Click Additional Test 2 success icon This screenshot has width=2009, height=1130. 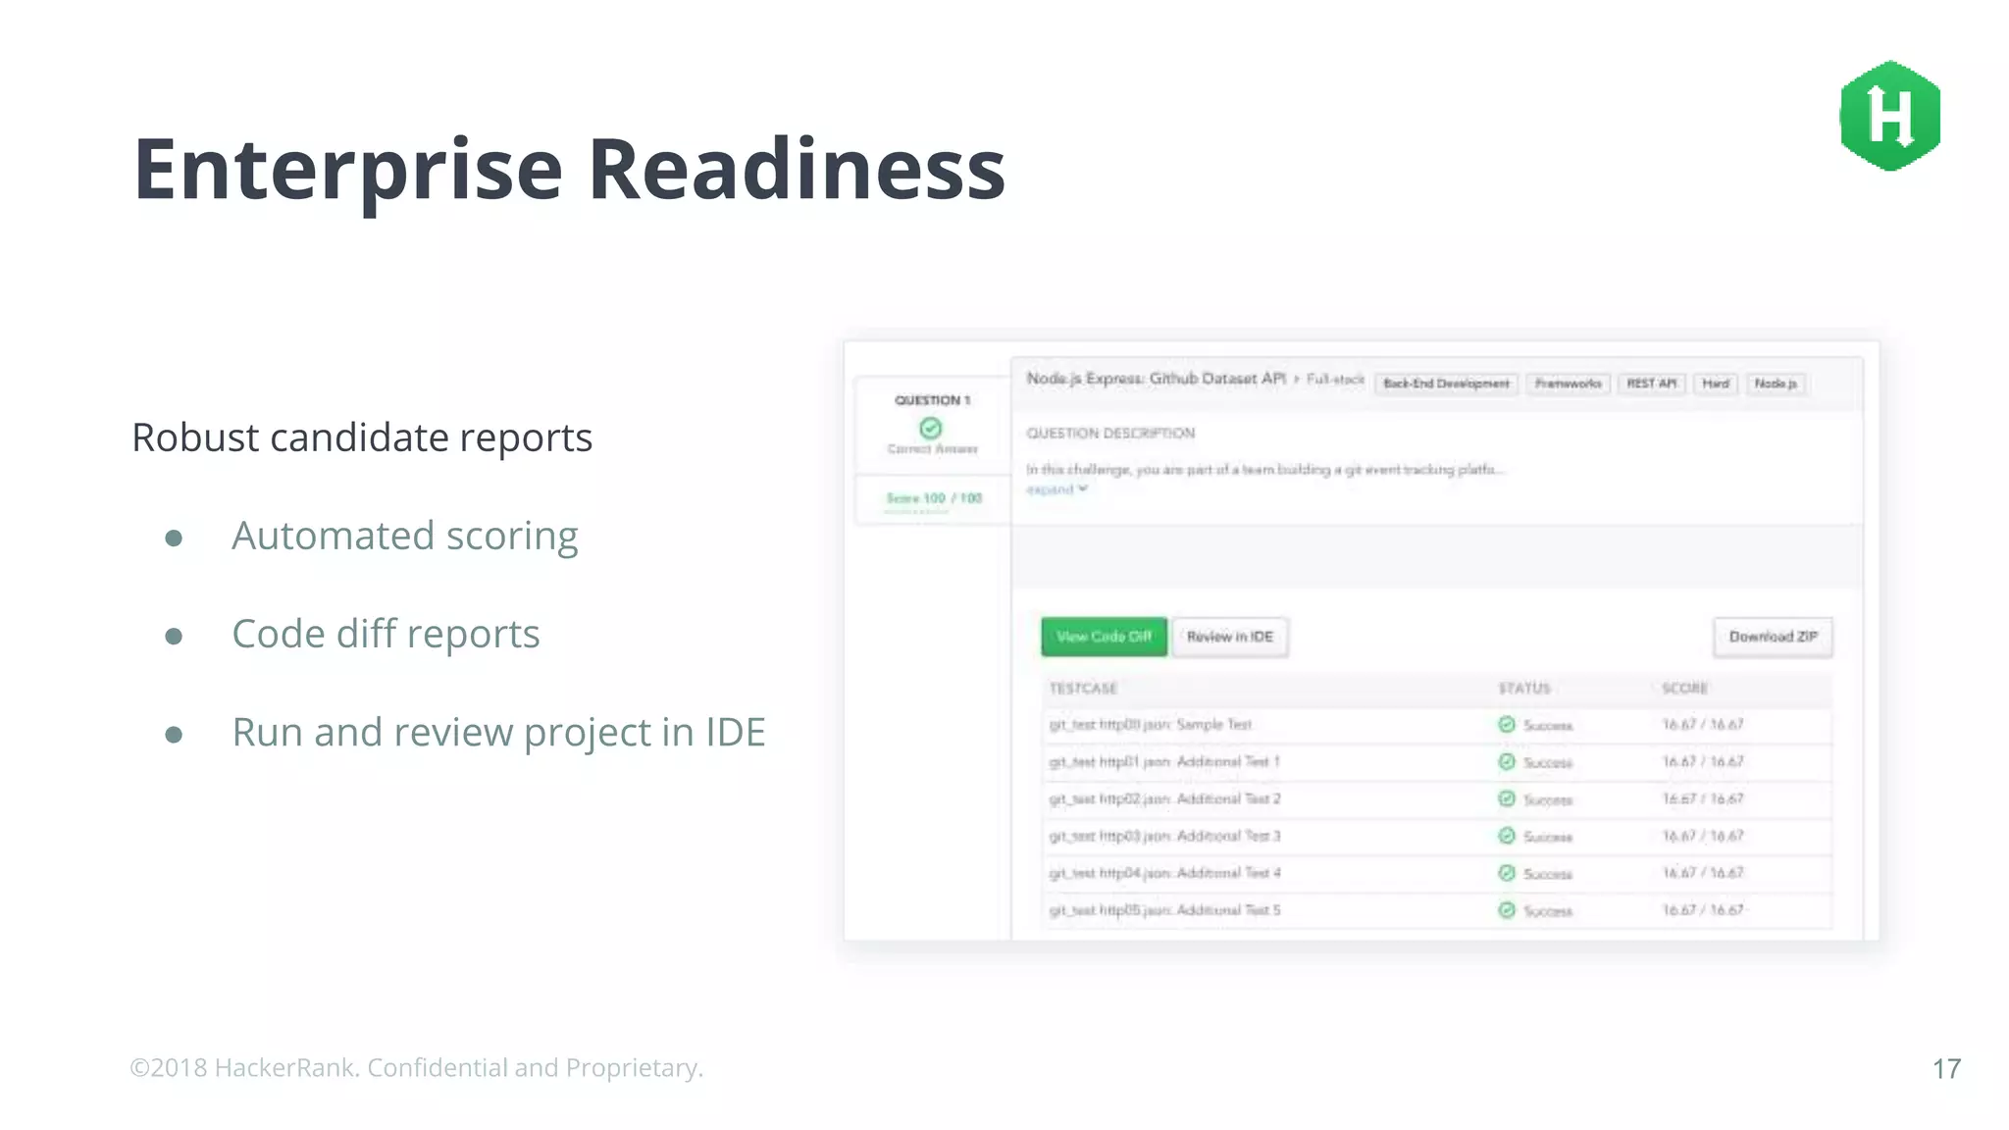pos(1507,799)
